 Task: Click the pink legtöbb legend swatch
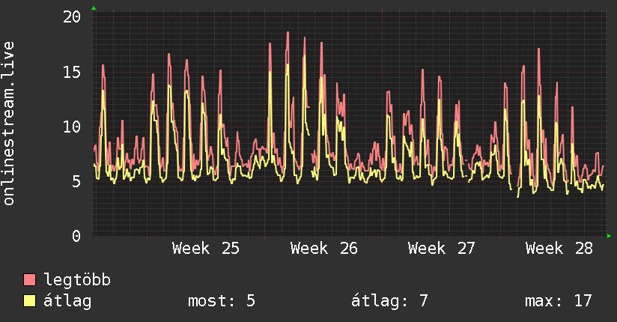click(x=29, y=279)
